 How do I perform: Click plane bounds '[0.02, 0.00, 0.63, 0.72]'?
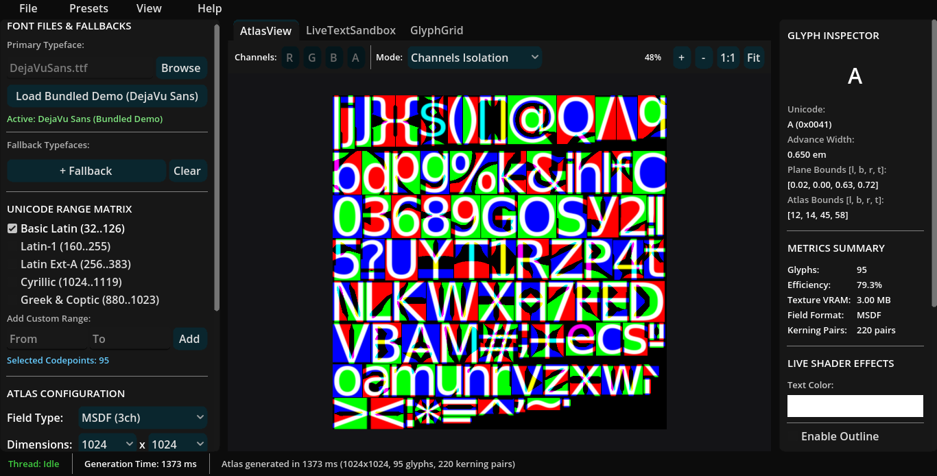(833, 185)
